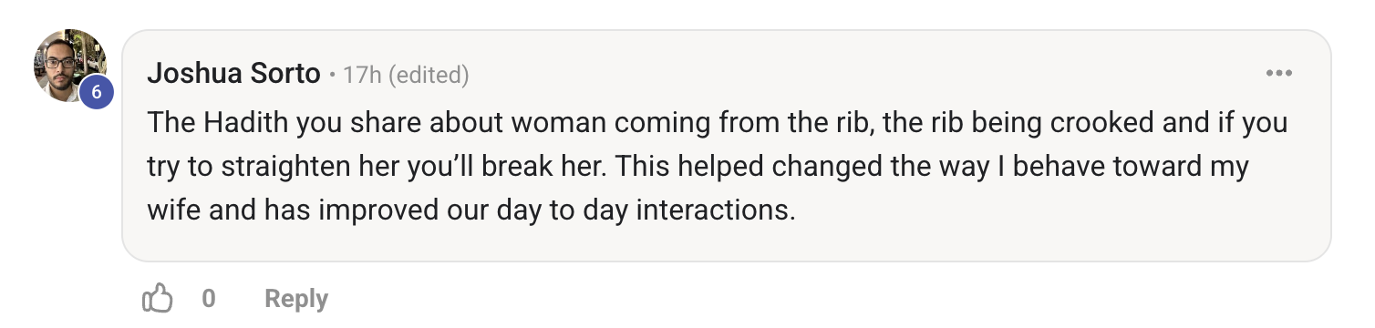
Task: Like Joshua Sorto's comment with thumbs-up icon
Action: 158,298
